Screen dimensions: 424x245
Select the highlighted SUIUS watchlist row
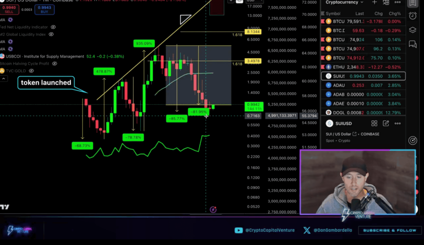tap(363, 76)
